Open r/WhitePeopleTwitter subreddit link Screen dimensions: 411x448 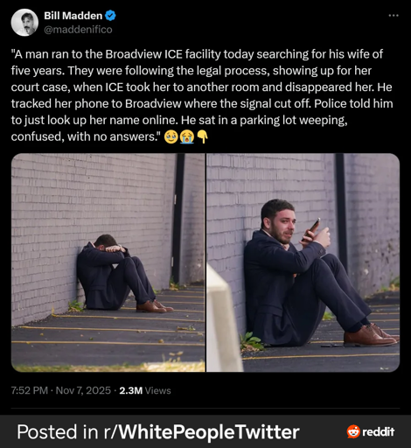(x=201, y=431)
